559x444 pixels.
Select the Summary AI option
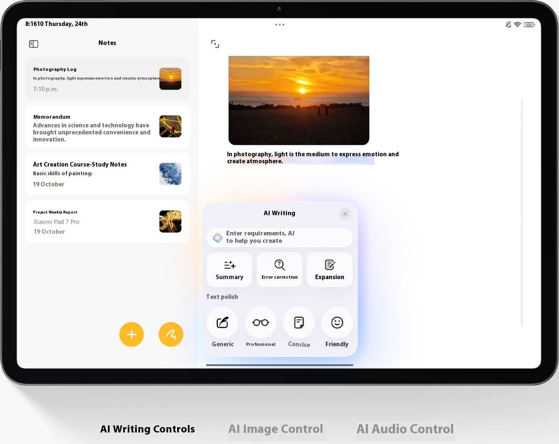pyautogui.click(x=229, y=270)
